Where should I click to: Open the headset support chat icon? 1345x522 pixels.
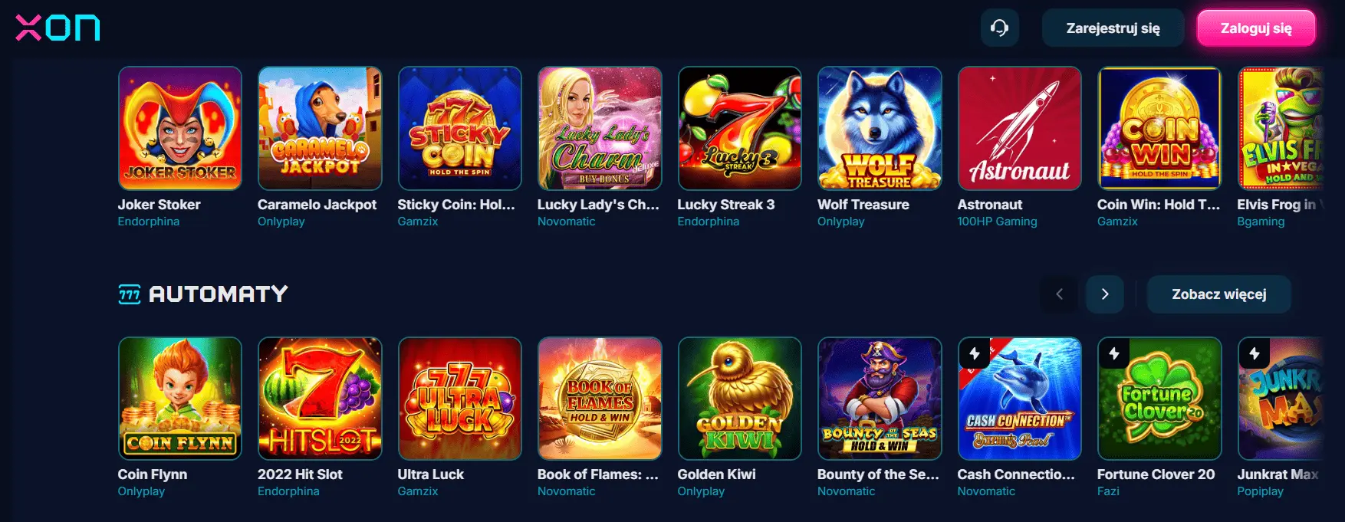999,28
